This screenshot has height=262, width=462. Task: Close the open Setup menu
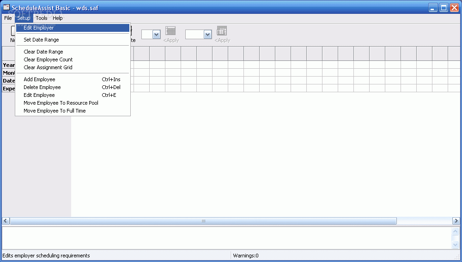point(24,18)
